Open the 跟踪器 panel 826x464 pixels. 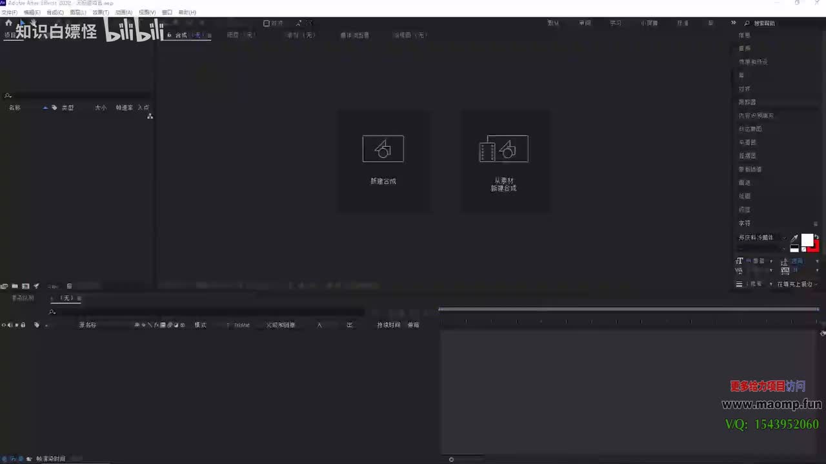tap(747, 102)
